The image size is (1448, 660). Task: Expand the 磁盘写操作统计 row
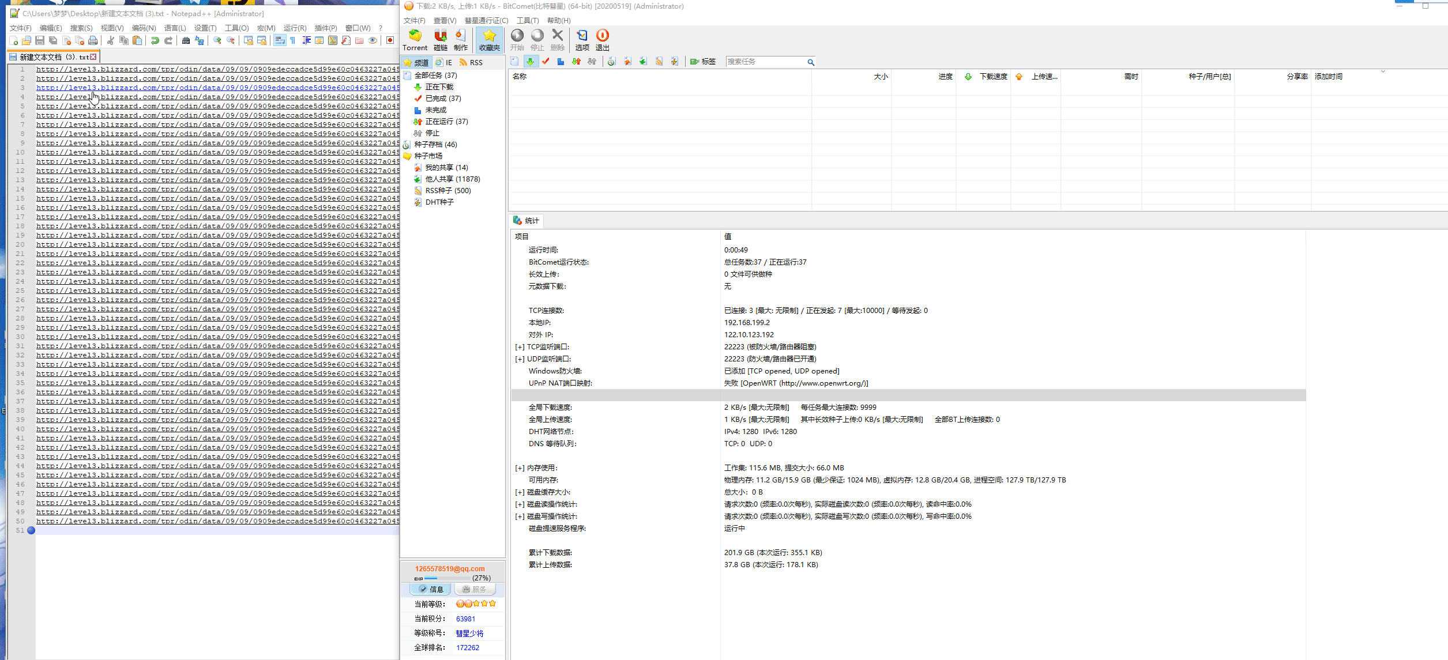pyautogui.click(x=520, y=516)
